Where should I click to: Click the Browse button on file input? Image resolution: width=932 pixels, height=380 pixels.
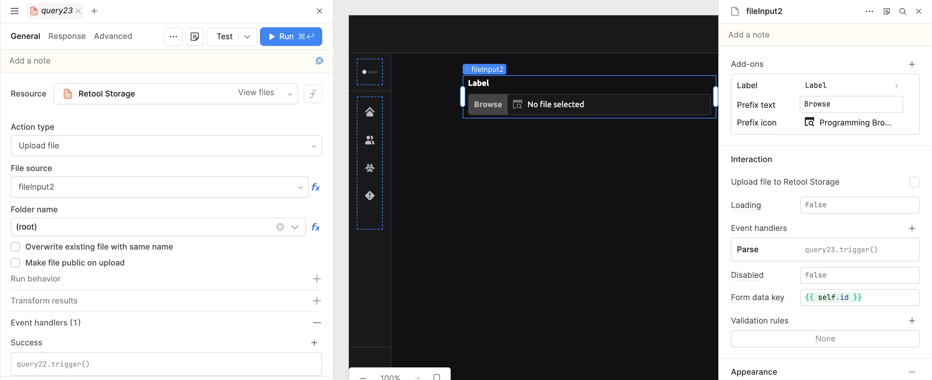coord(487,104)
